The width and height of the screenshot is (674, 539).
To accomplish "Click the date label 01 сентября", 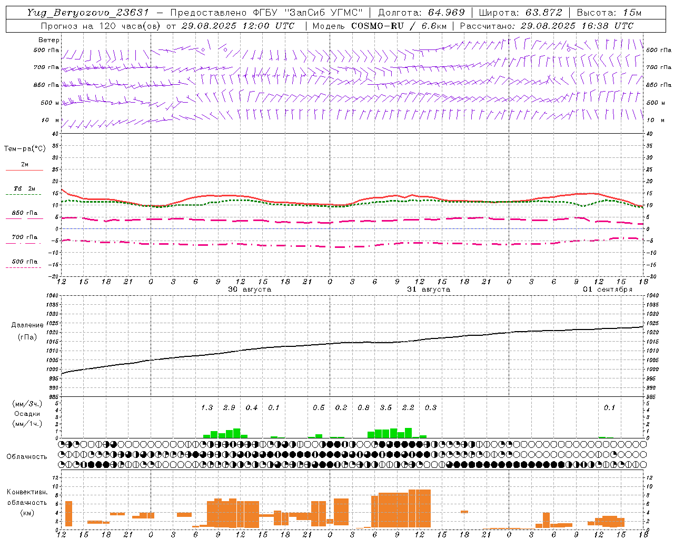I will (608, 290).
